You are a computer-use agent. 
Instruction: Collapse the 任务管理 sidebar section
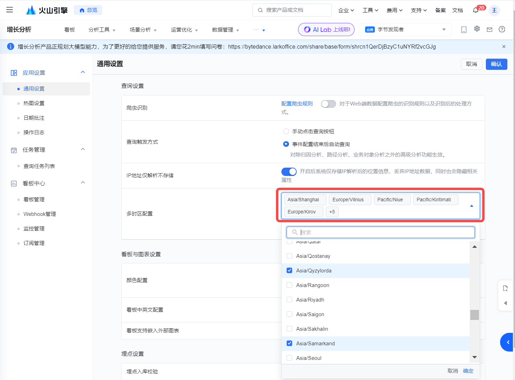[x=83, y=149]
